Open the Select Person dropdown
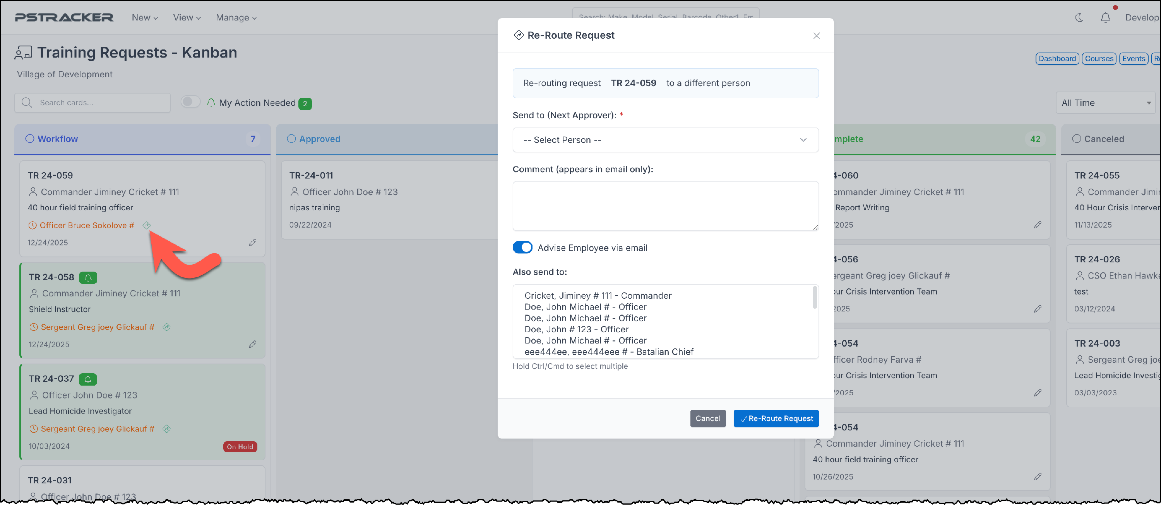1161x505 pixels. [665, 140]
